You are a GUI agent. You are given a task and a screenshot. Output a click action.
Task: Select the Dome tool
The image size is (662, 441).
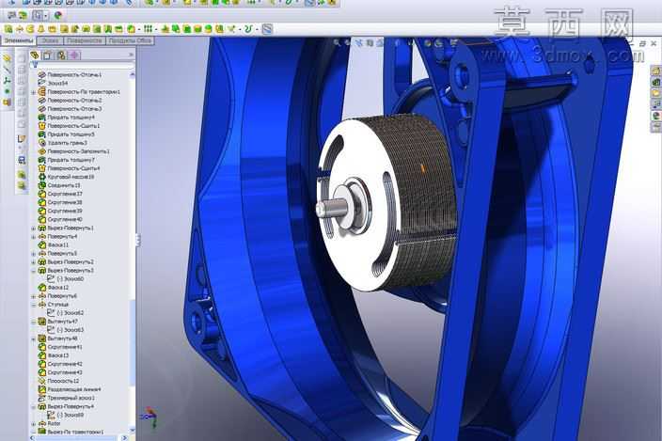209,29
